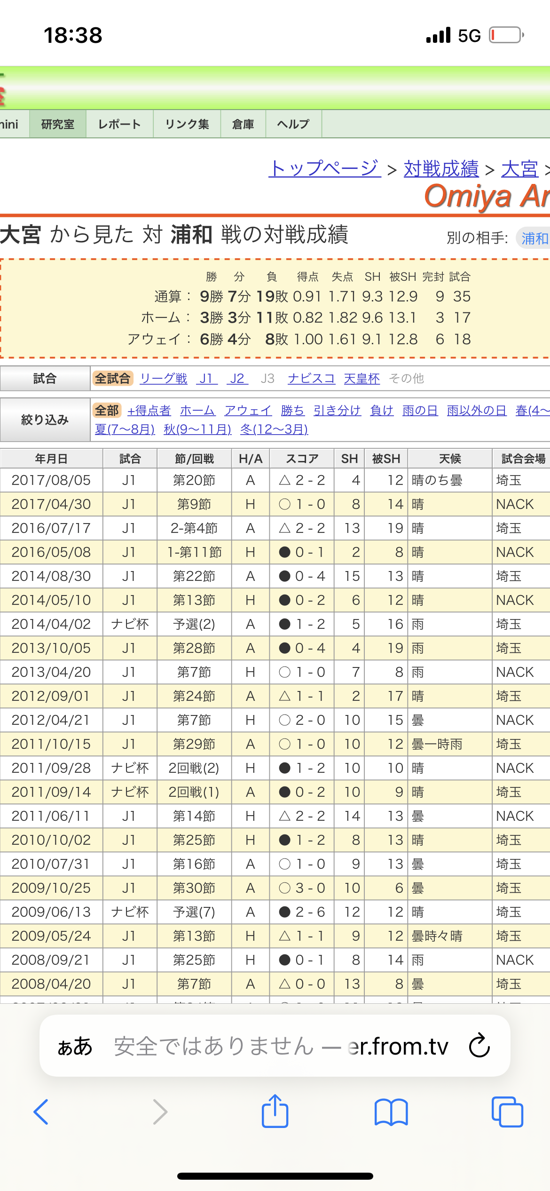Select the 浦和 opponent chip

(534, 238)
